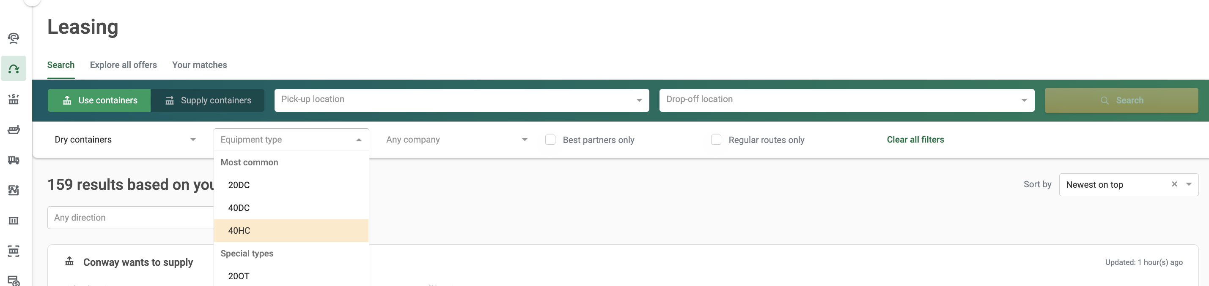Open the Drop-off location dropdown
Viewport: 1209px width, 286px height.
coord(846,100)
